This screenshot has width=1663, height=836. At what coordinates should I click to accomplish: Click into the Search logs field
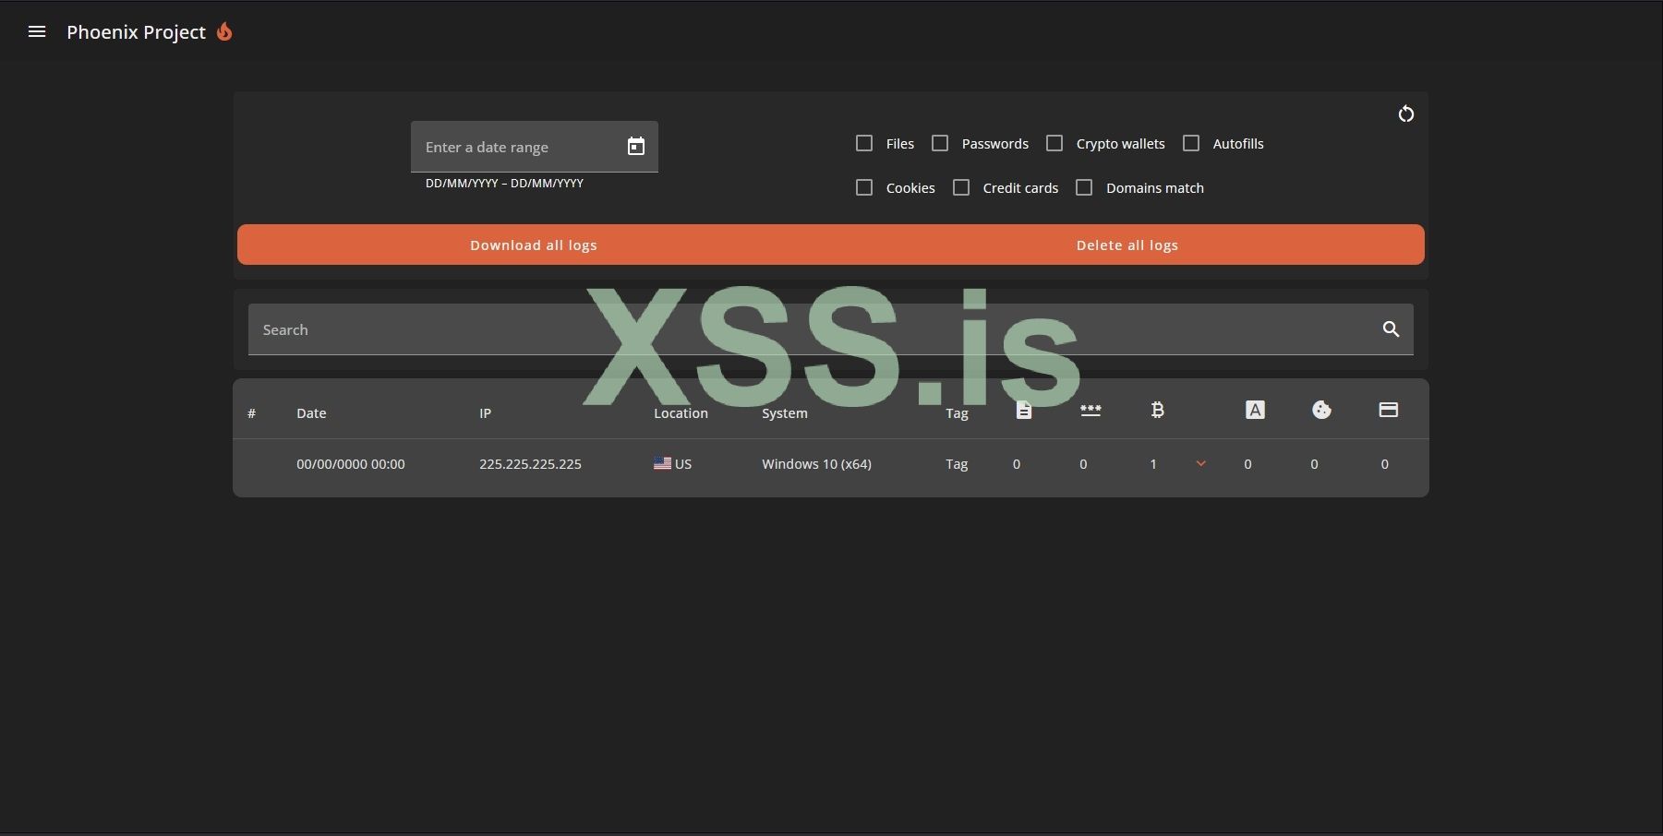831,329
